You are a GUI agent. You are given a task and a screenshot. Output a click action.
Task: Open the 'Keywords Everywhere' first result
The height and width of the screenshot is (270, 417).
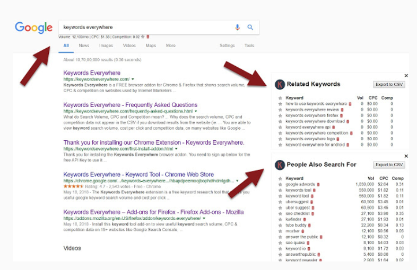pos(92,73)
